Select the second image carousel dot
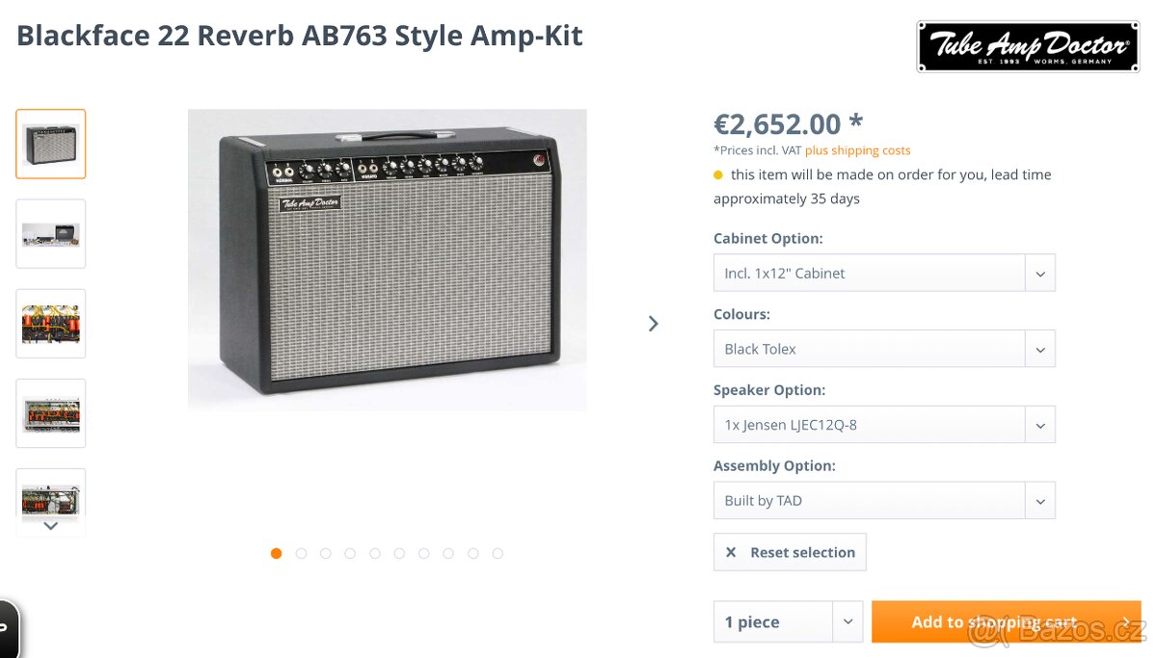The image size is (1157, 658). 301,553
